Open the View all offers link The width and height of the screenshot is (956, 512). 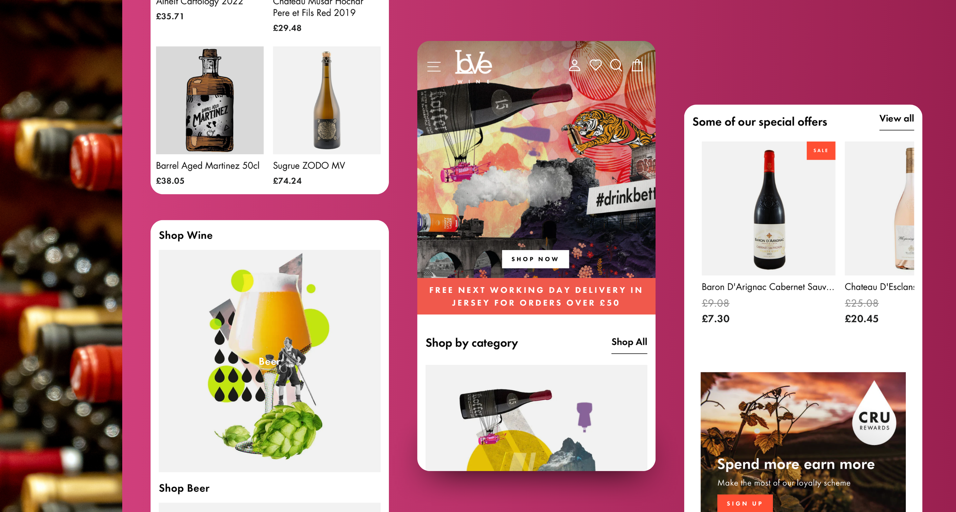(x=896, y=119)
